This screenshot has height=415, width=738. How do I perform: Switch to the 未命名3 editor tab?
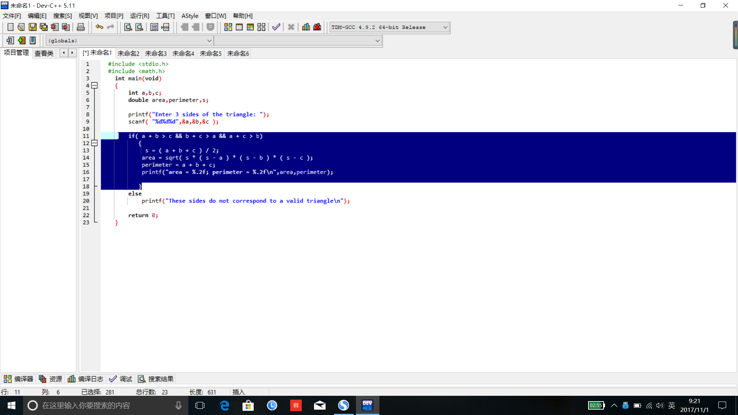pyautogui.click(x=156, y=53)
